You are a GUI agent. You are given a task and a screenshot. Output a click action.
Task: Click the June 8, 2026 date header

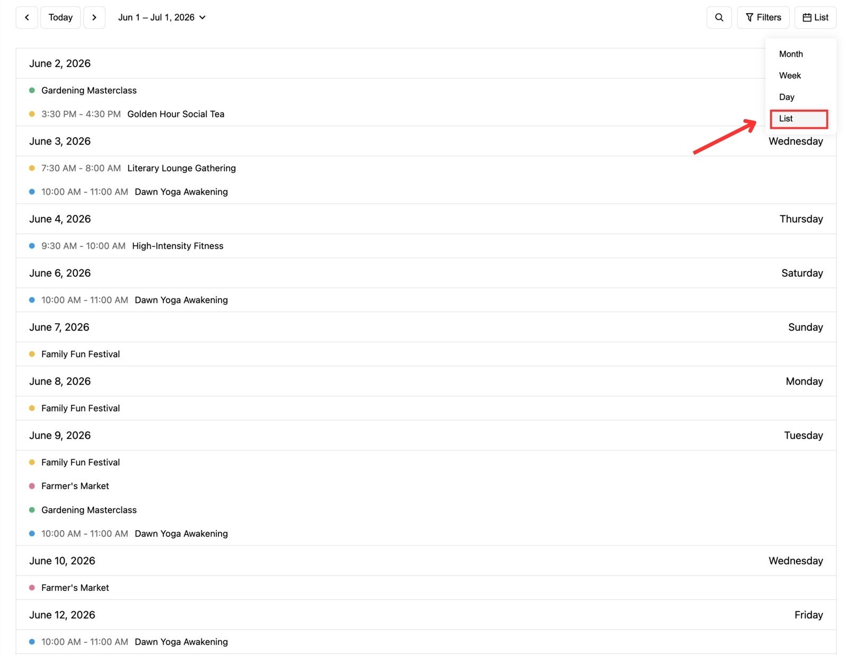click(60, 382)
